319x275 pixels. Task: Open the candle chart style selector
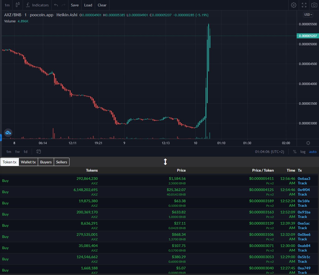(x=18, y=5)
